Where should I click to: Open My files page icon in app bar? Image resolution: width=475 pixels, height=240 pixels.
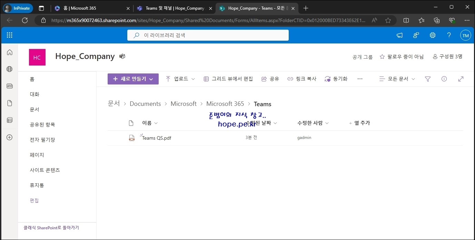(10, 103)
